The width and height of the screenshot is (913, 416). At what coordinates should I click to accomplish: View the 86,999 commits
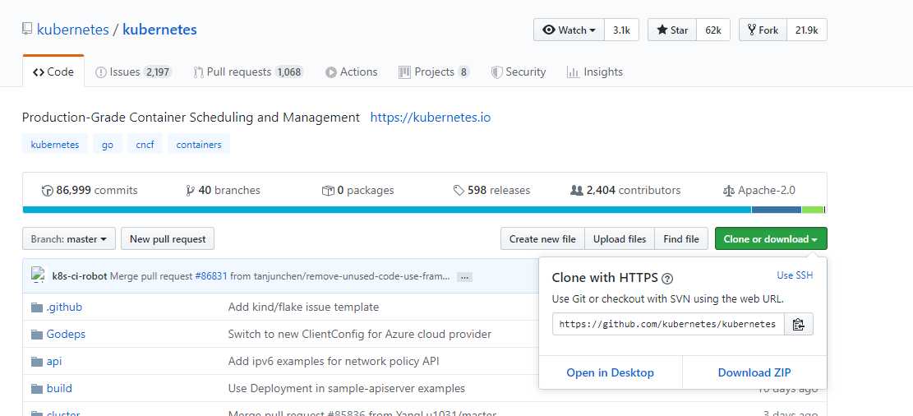click(x=90, y=191)
